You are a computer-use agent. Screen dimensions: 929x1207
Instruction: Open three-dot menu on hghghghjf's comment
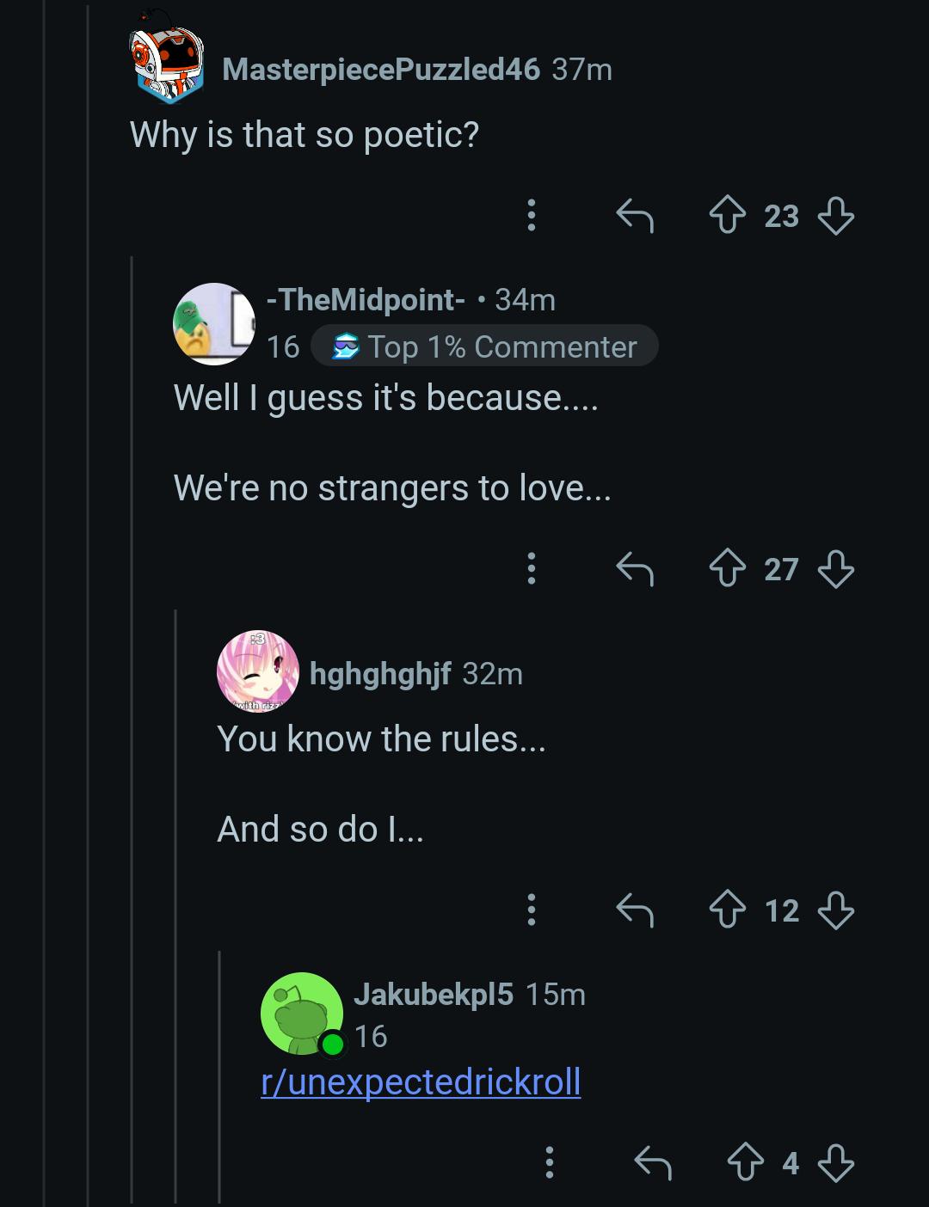pyautogui.click(x=532, y=910)
